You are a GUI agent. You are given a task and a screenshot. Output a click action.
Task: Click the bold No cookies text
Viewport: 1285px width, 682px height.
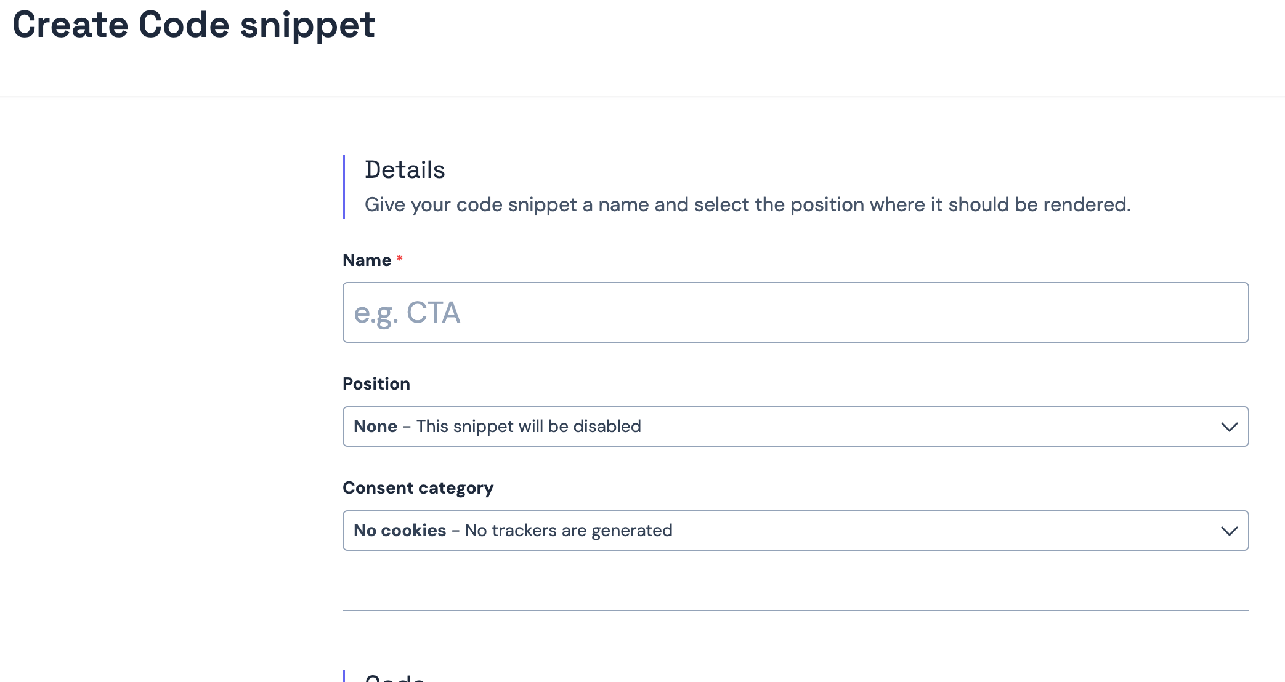point(400,531)
